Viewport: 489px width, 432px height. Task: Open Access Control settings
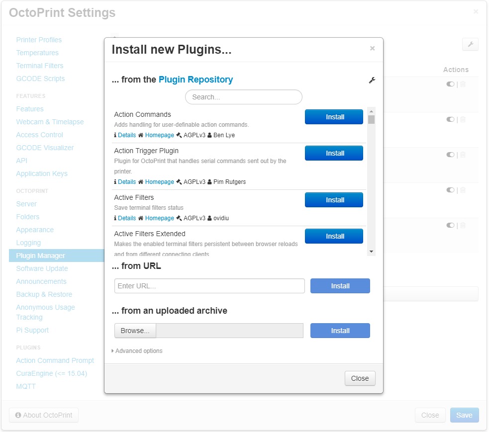[40, 135]
